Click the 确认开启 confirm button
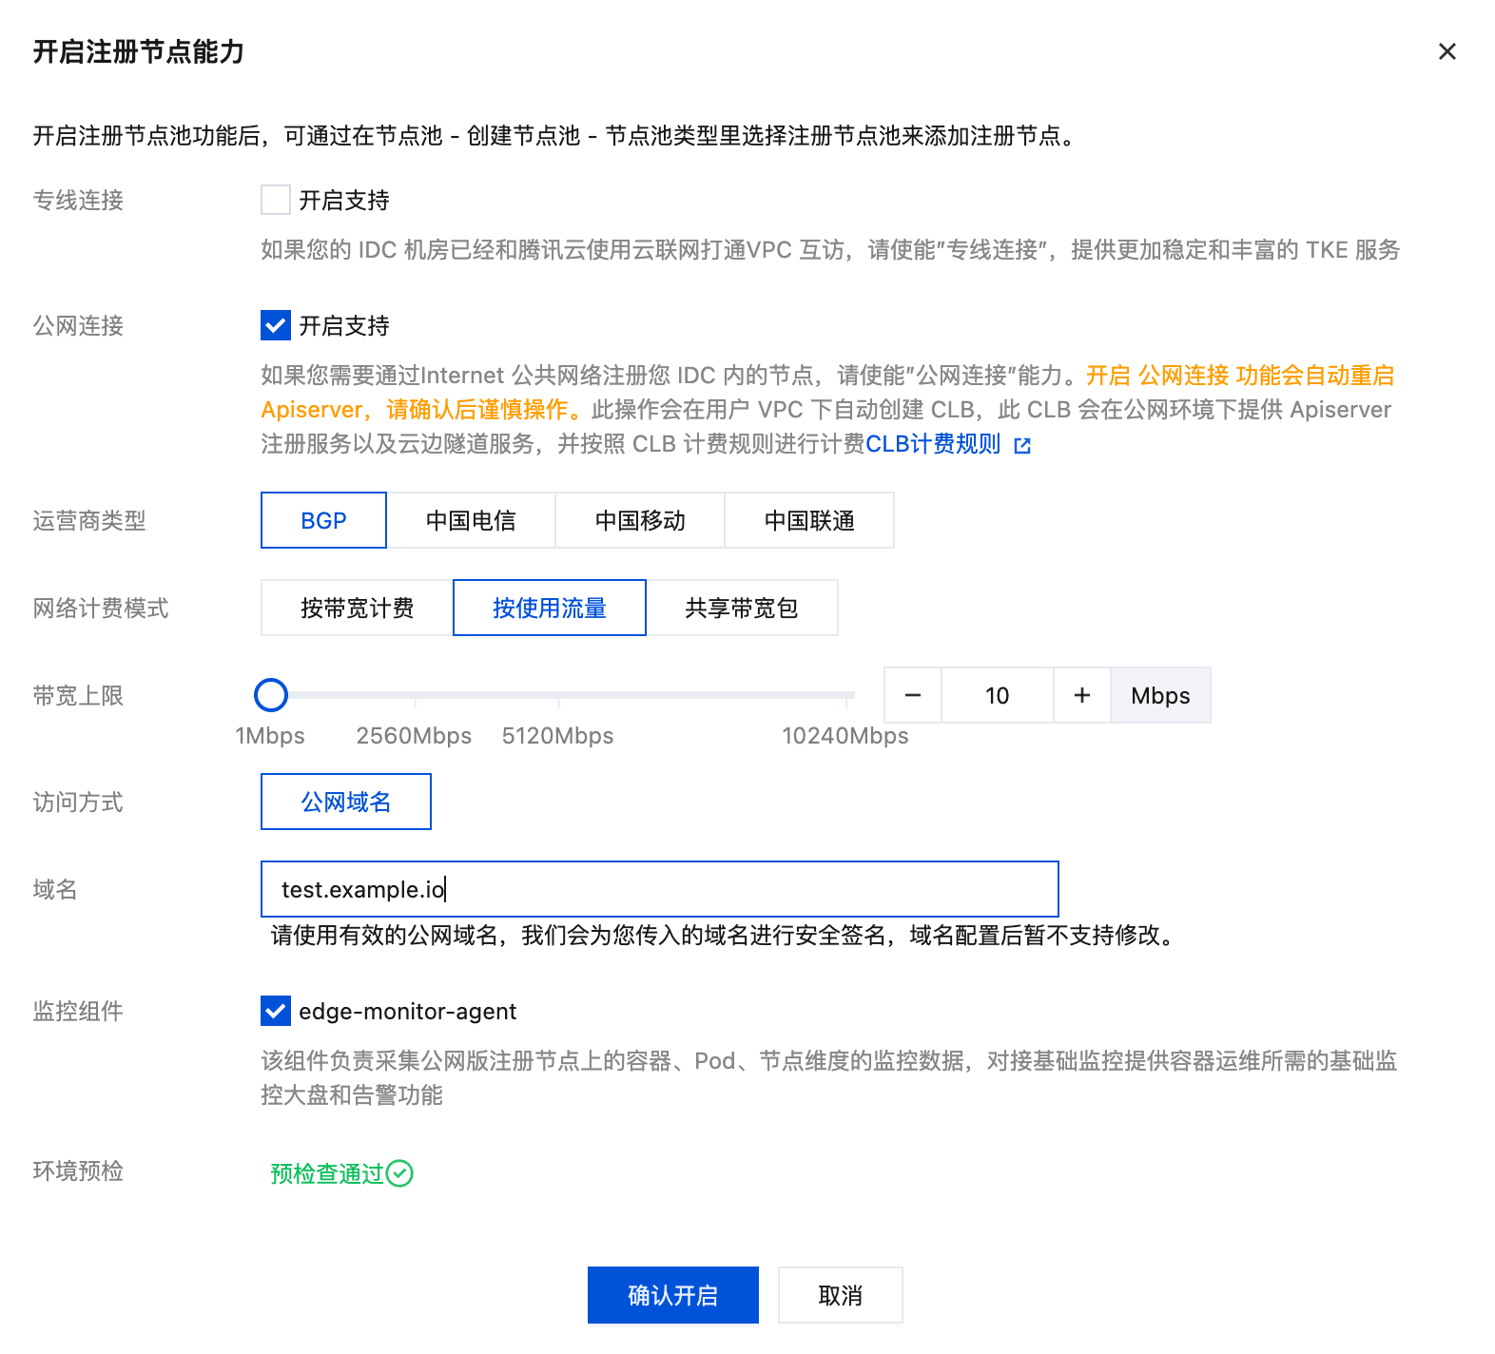The image size is (1495, 1354). click(672, 1295)
